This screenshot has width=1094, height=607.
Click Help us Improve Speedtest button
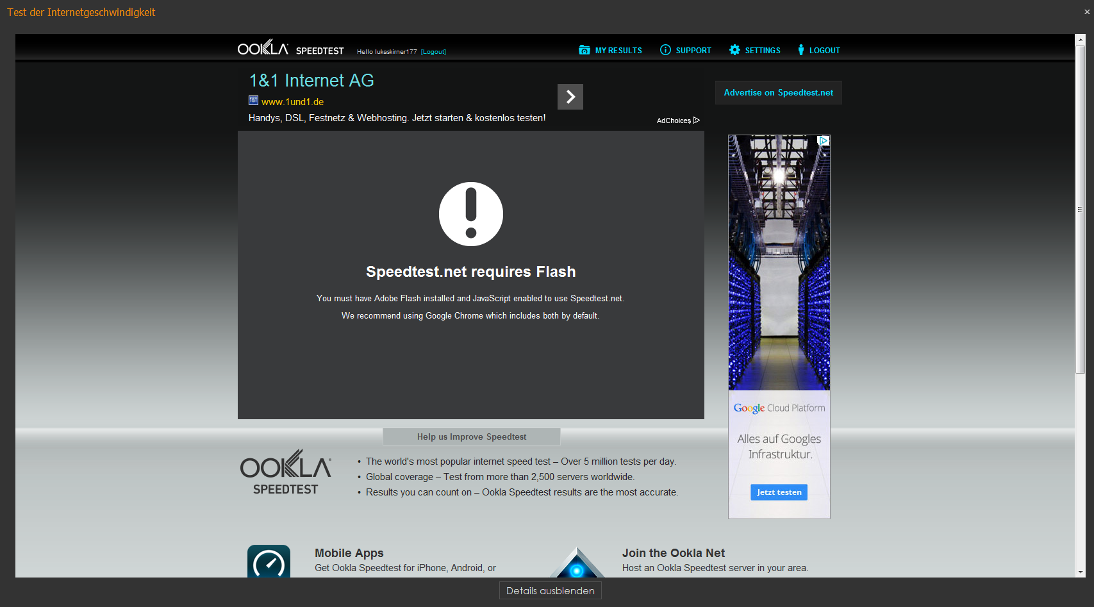472,437
